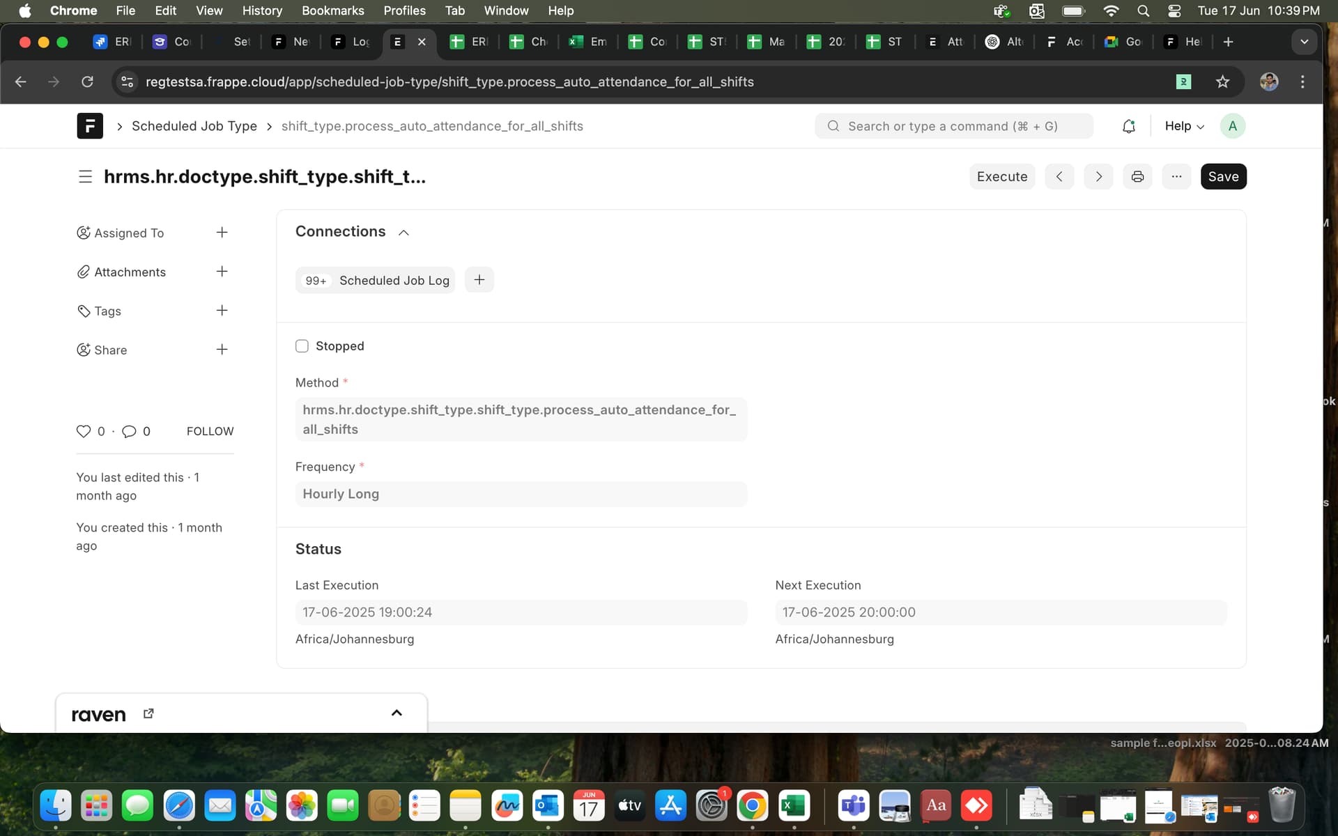
Task: Go to next document arrow
Action: pyautogui.click(x=1098, y=177)
